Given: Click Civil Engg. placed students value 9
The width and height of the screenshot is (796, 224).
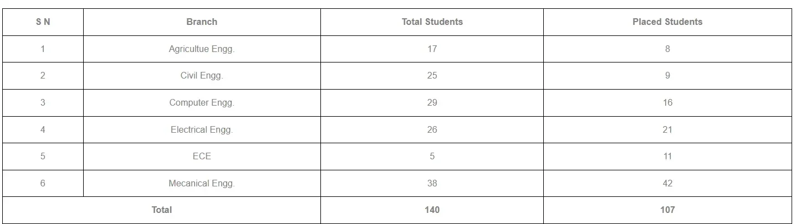Looking at the screenshot, I should (667, 76).
